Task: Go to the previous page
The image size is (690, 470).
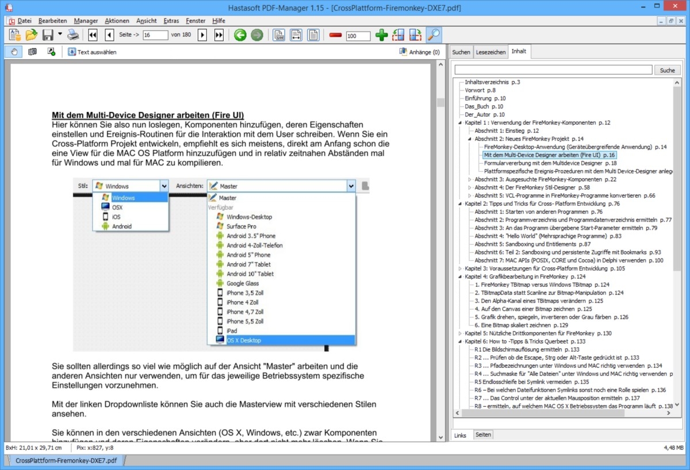Action: 109,35
